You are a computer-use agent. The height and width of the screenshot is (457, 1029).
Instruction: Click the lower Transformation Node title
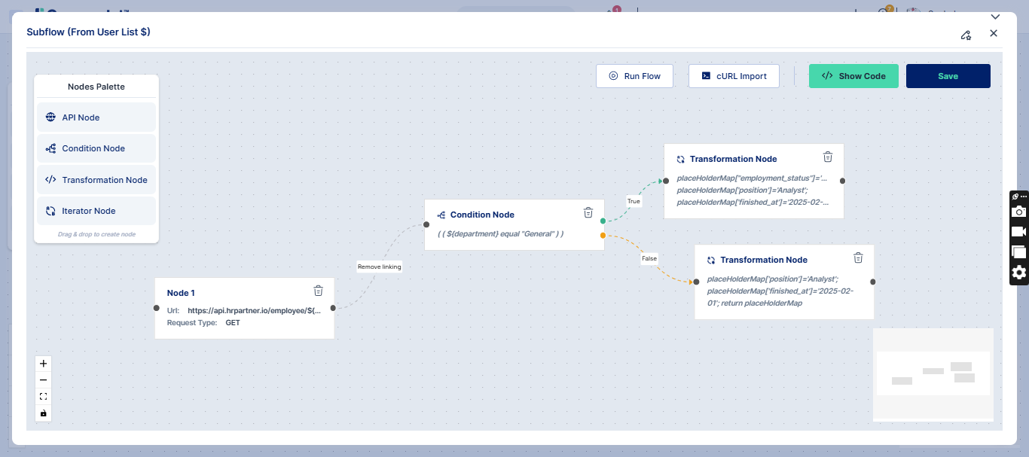764,260
